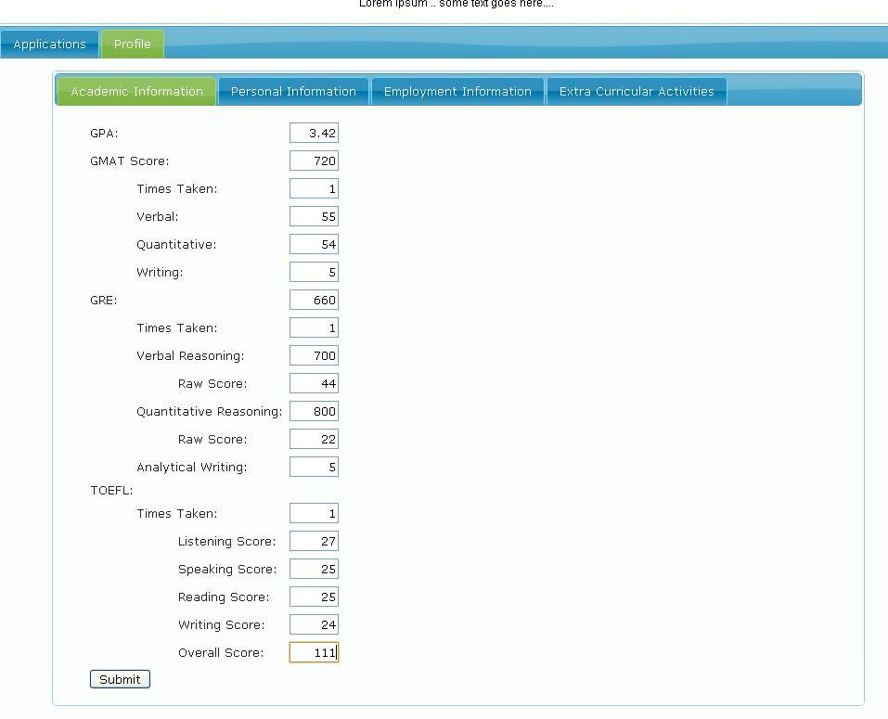888x719 pixels.
Task: Focus Quantitative Reasoning field showing 800
Action: point(314,412)
